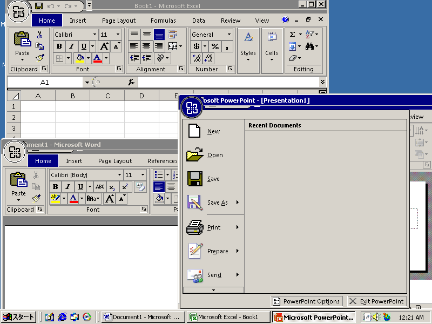The image size is (432, 324).
Task: Select cell B2 in Excel sheet
Action: click(x=73, y=117)
